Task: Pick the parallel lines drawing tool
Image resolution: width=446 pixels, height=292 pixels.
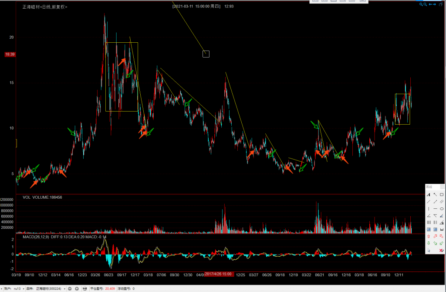Action: pos(442,201)
